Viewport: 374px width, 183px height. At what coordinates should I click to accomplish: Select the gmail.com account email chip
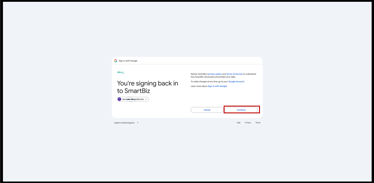pos(133,99)
